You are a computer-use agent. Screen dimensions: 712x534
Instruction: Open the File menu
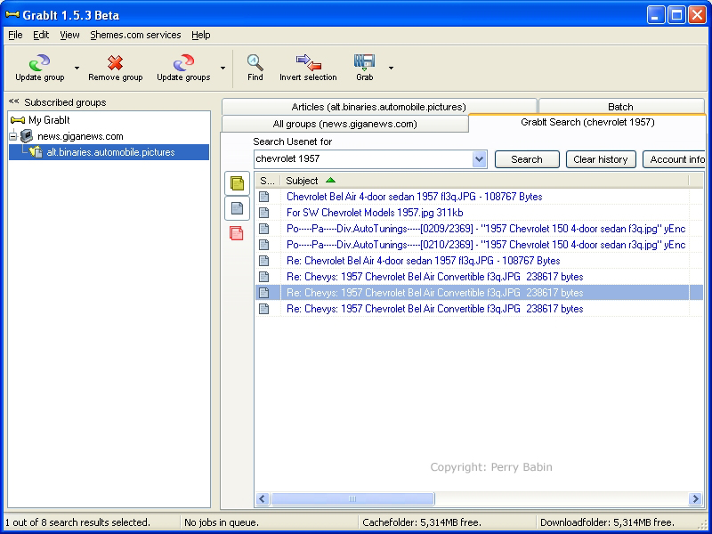coord(15,35)
